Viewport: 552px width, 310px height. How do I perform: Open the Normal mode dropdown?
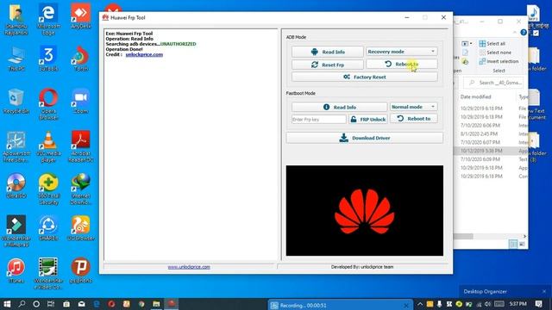coord(413,107)
